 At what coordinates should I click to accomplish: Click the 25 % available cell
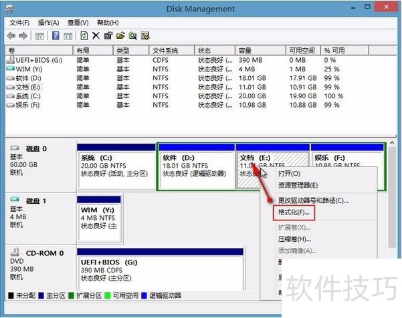332,69
